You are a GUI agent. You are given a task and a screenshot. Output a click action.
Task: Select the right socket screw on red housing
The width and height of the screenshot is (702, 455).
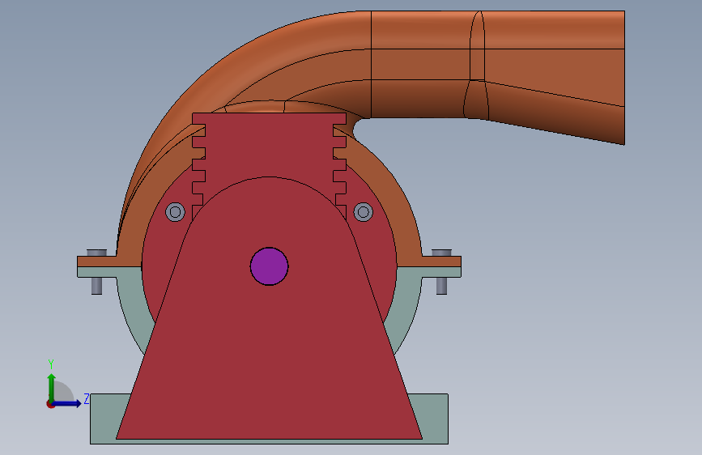363,211
